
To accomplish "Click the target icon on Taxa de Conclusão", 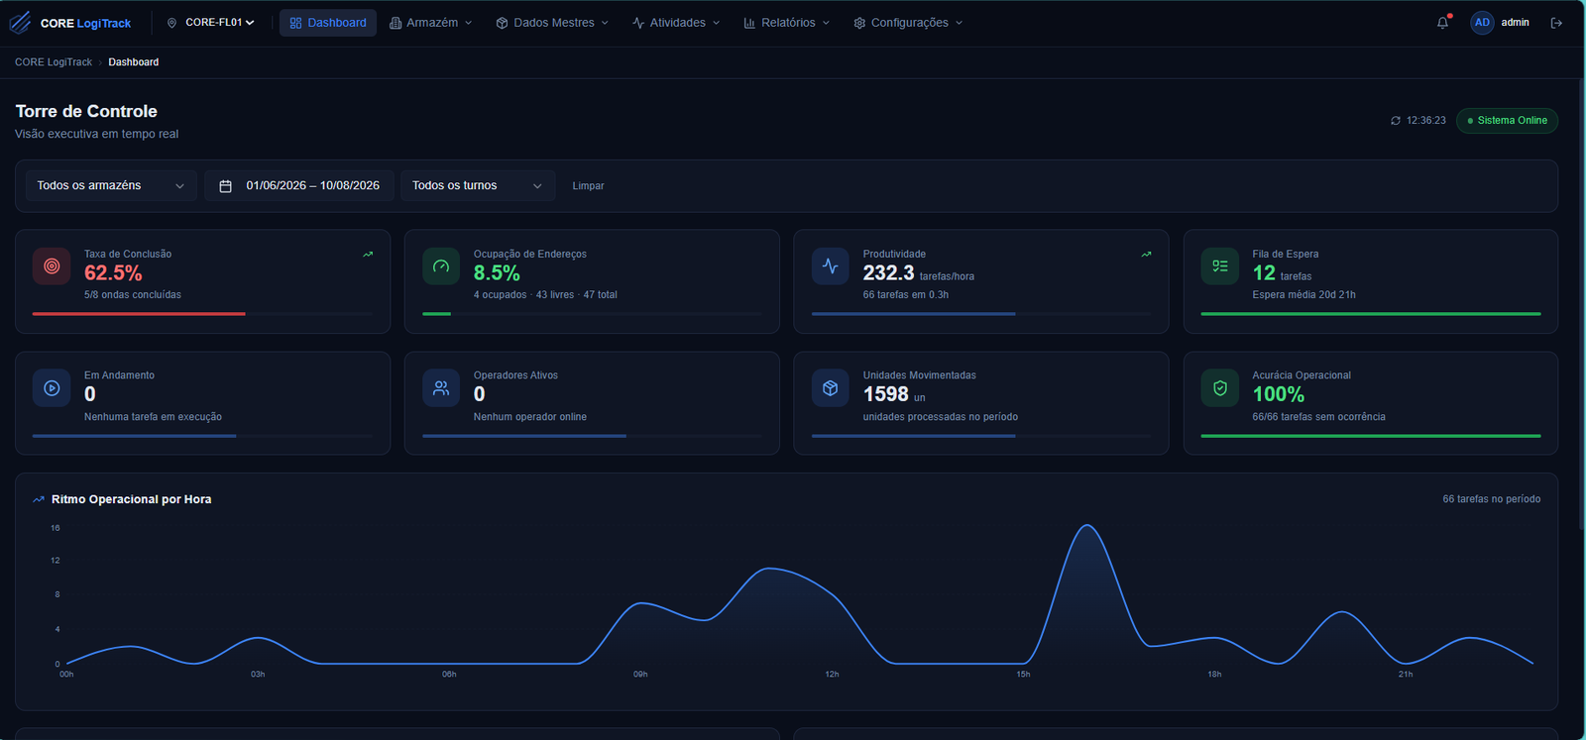I will tap(52, 266).
